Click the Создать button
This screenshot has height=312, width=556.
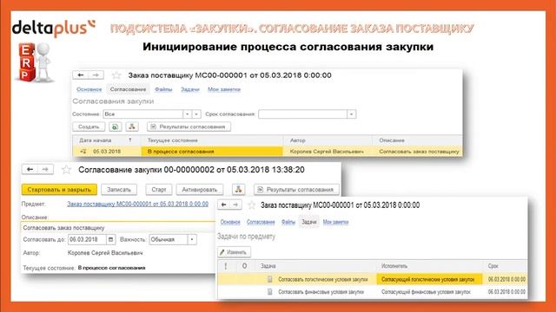[x=89, y=127]
